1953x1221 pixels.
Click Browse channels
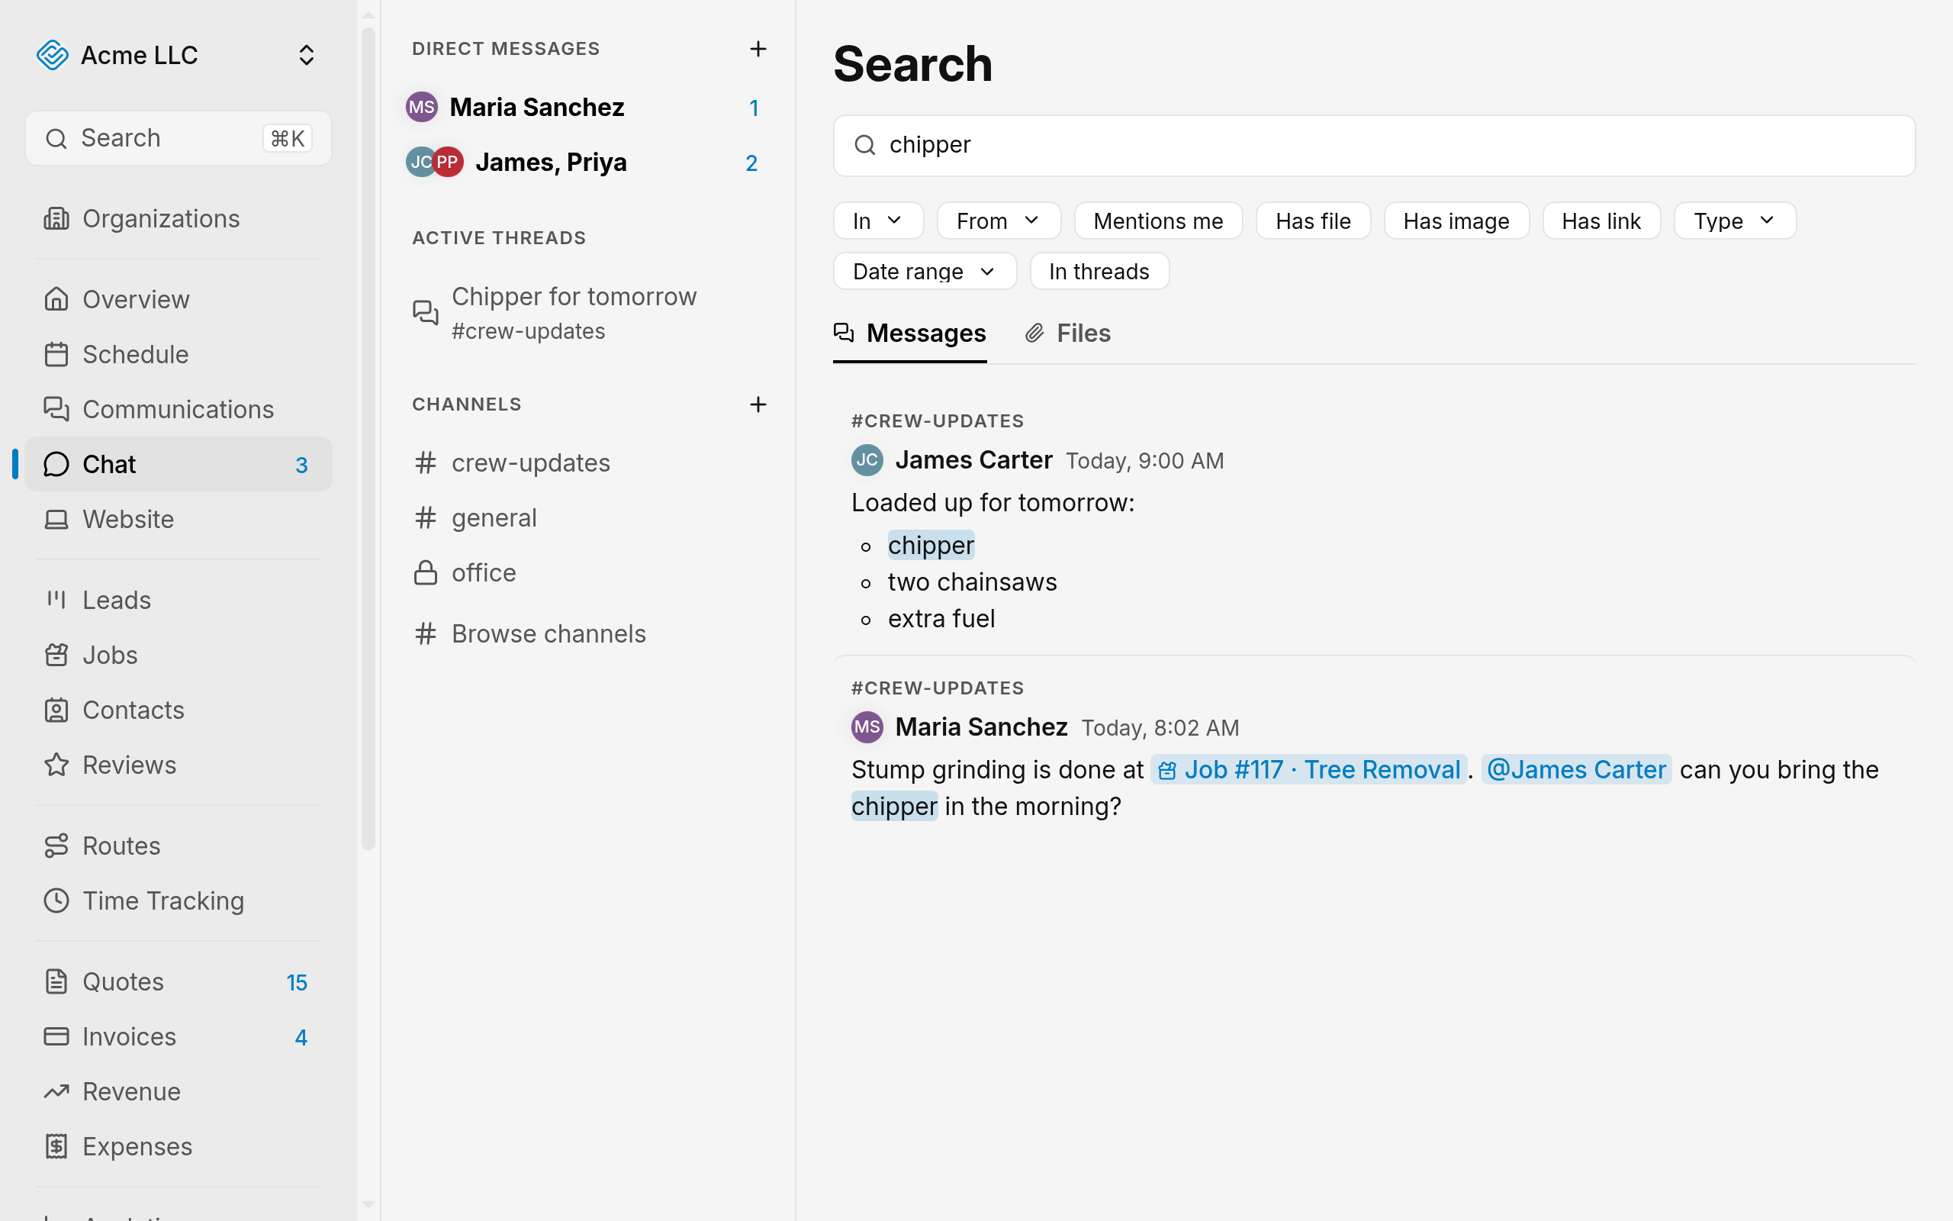tap(588, 634)
